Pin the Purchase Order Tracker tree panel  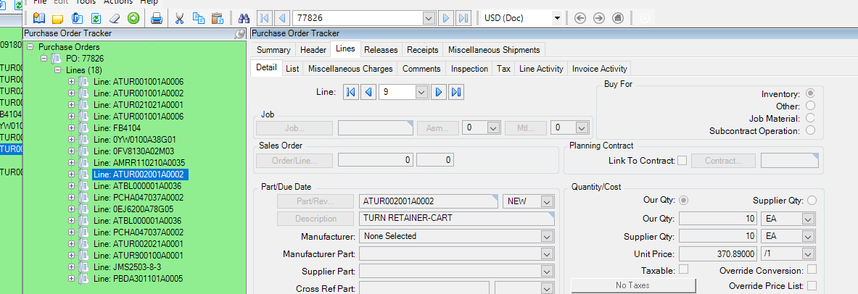coord(239,34)
